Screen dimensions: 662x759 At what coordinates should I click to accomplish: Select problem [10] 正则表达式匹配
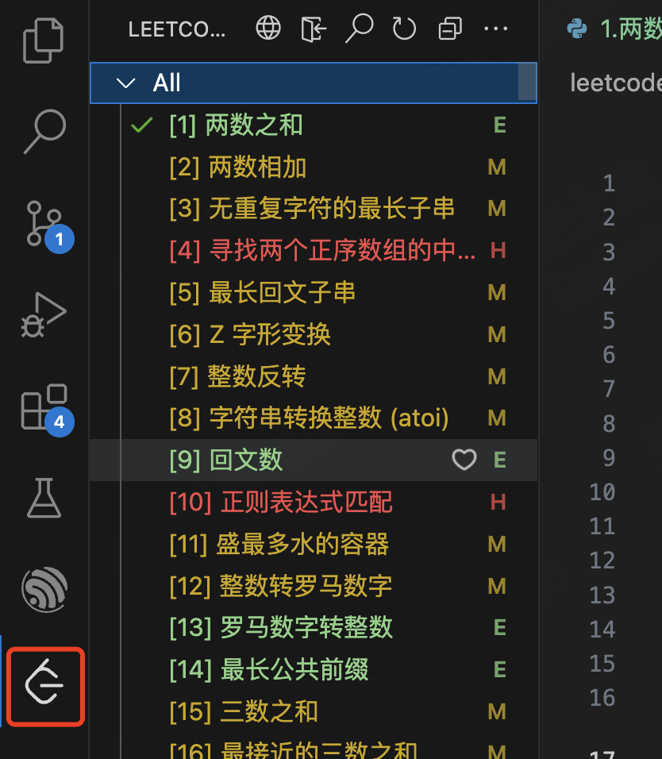314,502
